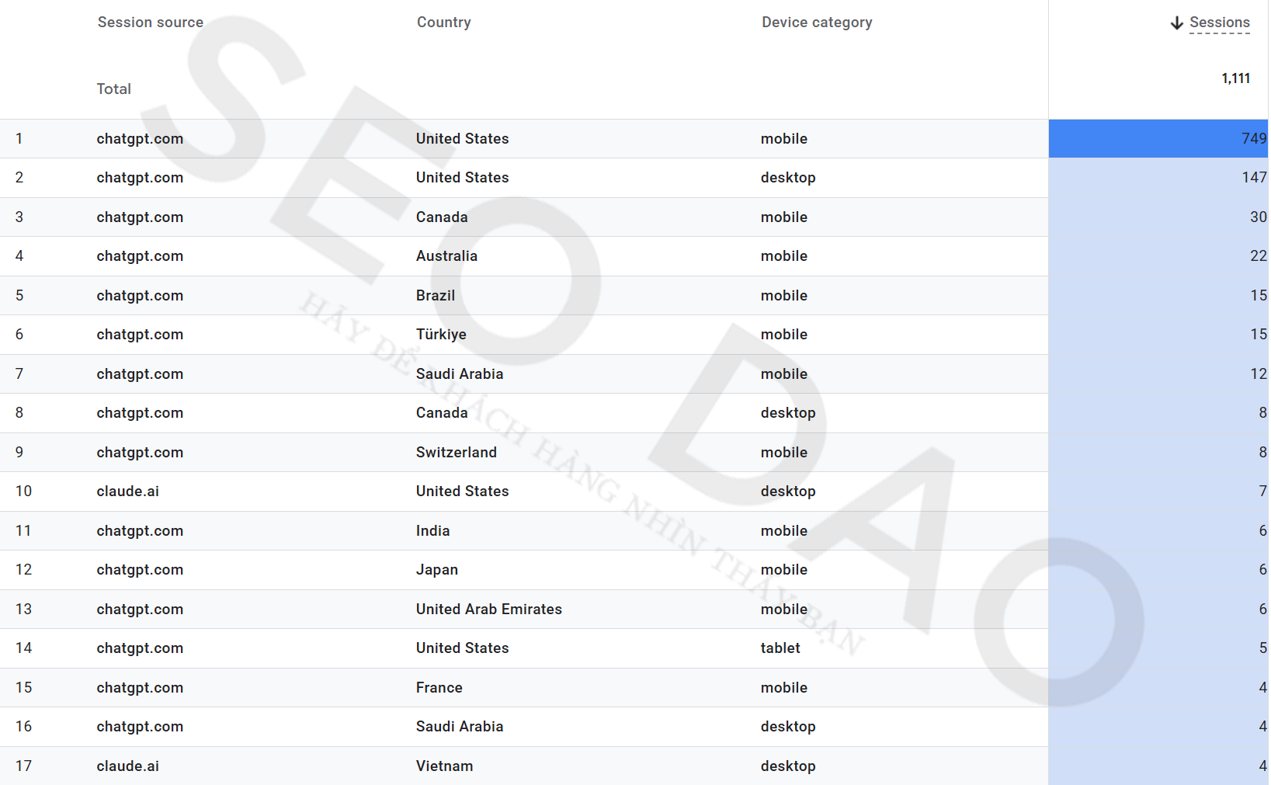Sort by the Sessions column header
1271x785 pixels.
click(1219, 23)
